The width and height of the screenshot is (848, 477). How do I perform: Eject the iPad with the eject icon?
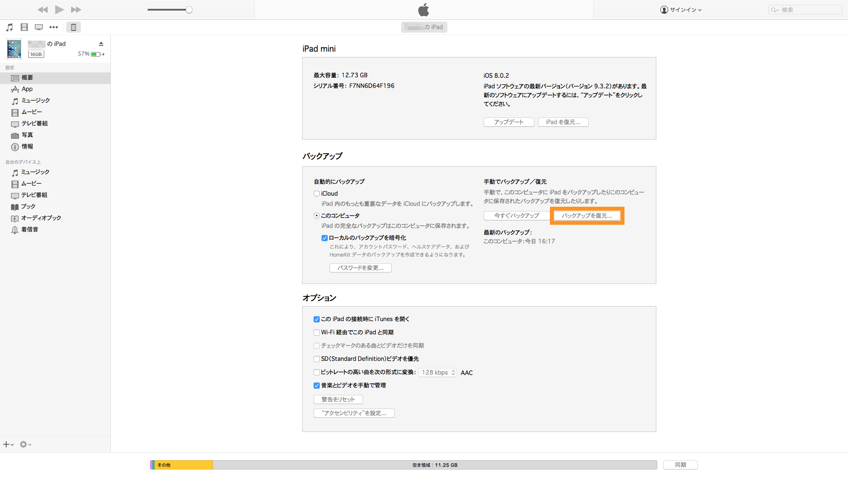[x=101, y=44]
